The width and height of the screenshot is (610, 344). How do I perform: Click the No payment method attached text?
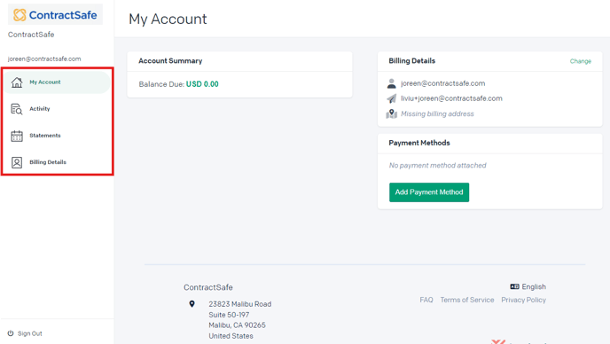(x=438, y=166)
